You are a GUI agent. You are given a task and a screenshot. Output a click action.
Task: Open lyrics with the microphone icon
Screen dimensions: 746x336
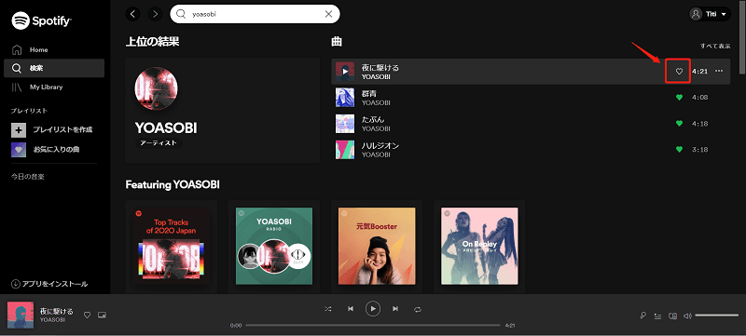coord(643,316)
